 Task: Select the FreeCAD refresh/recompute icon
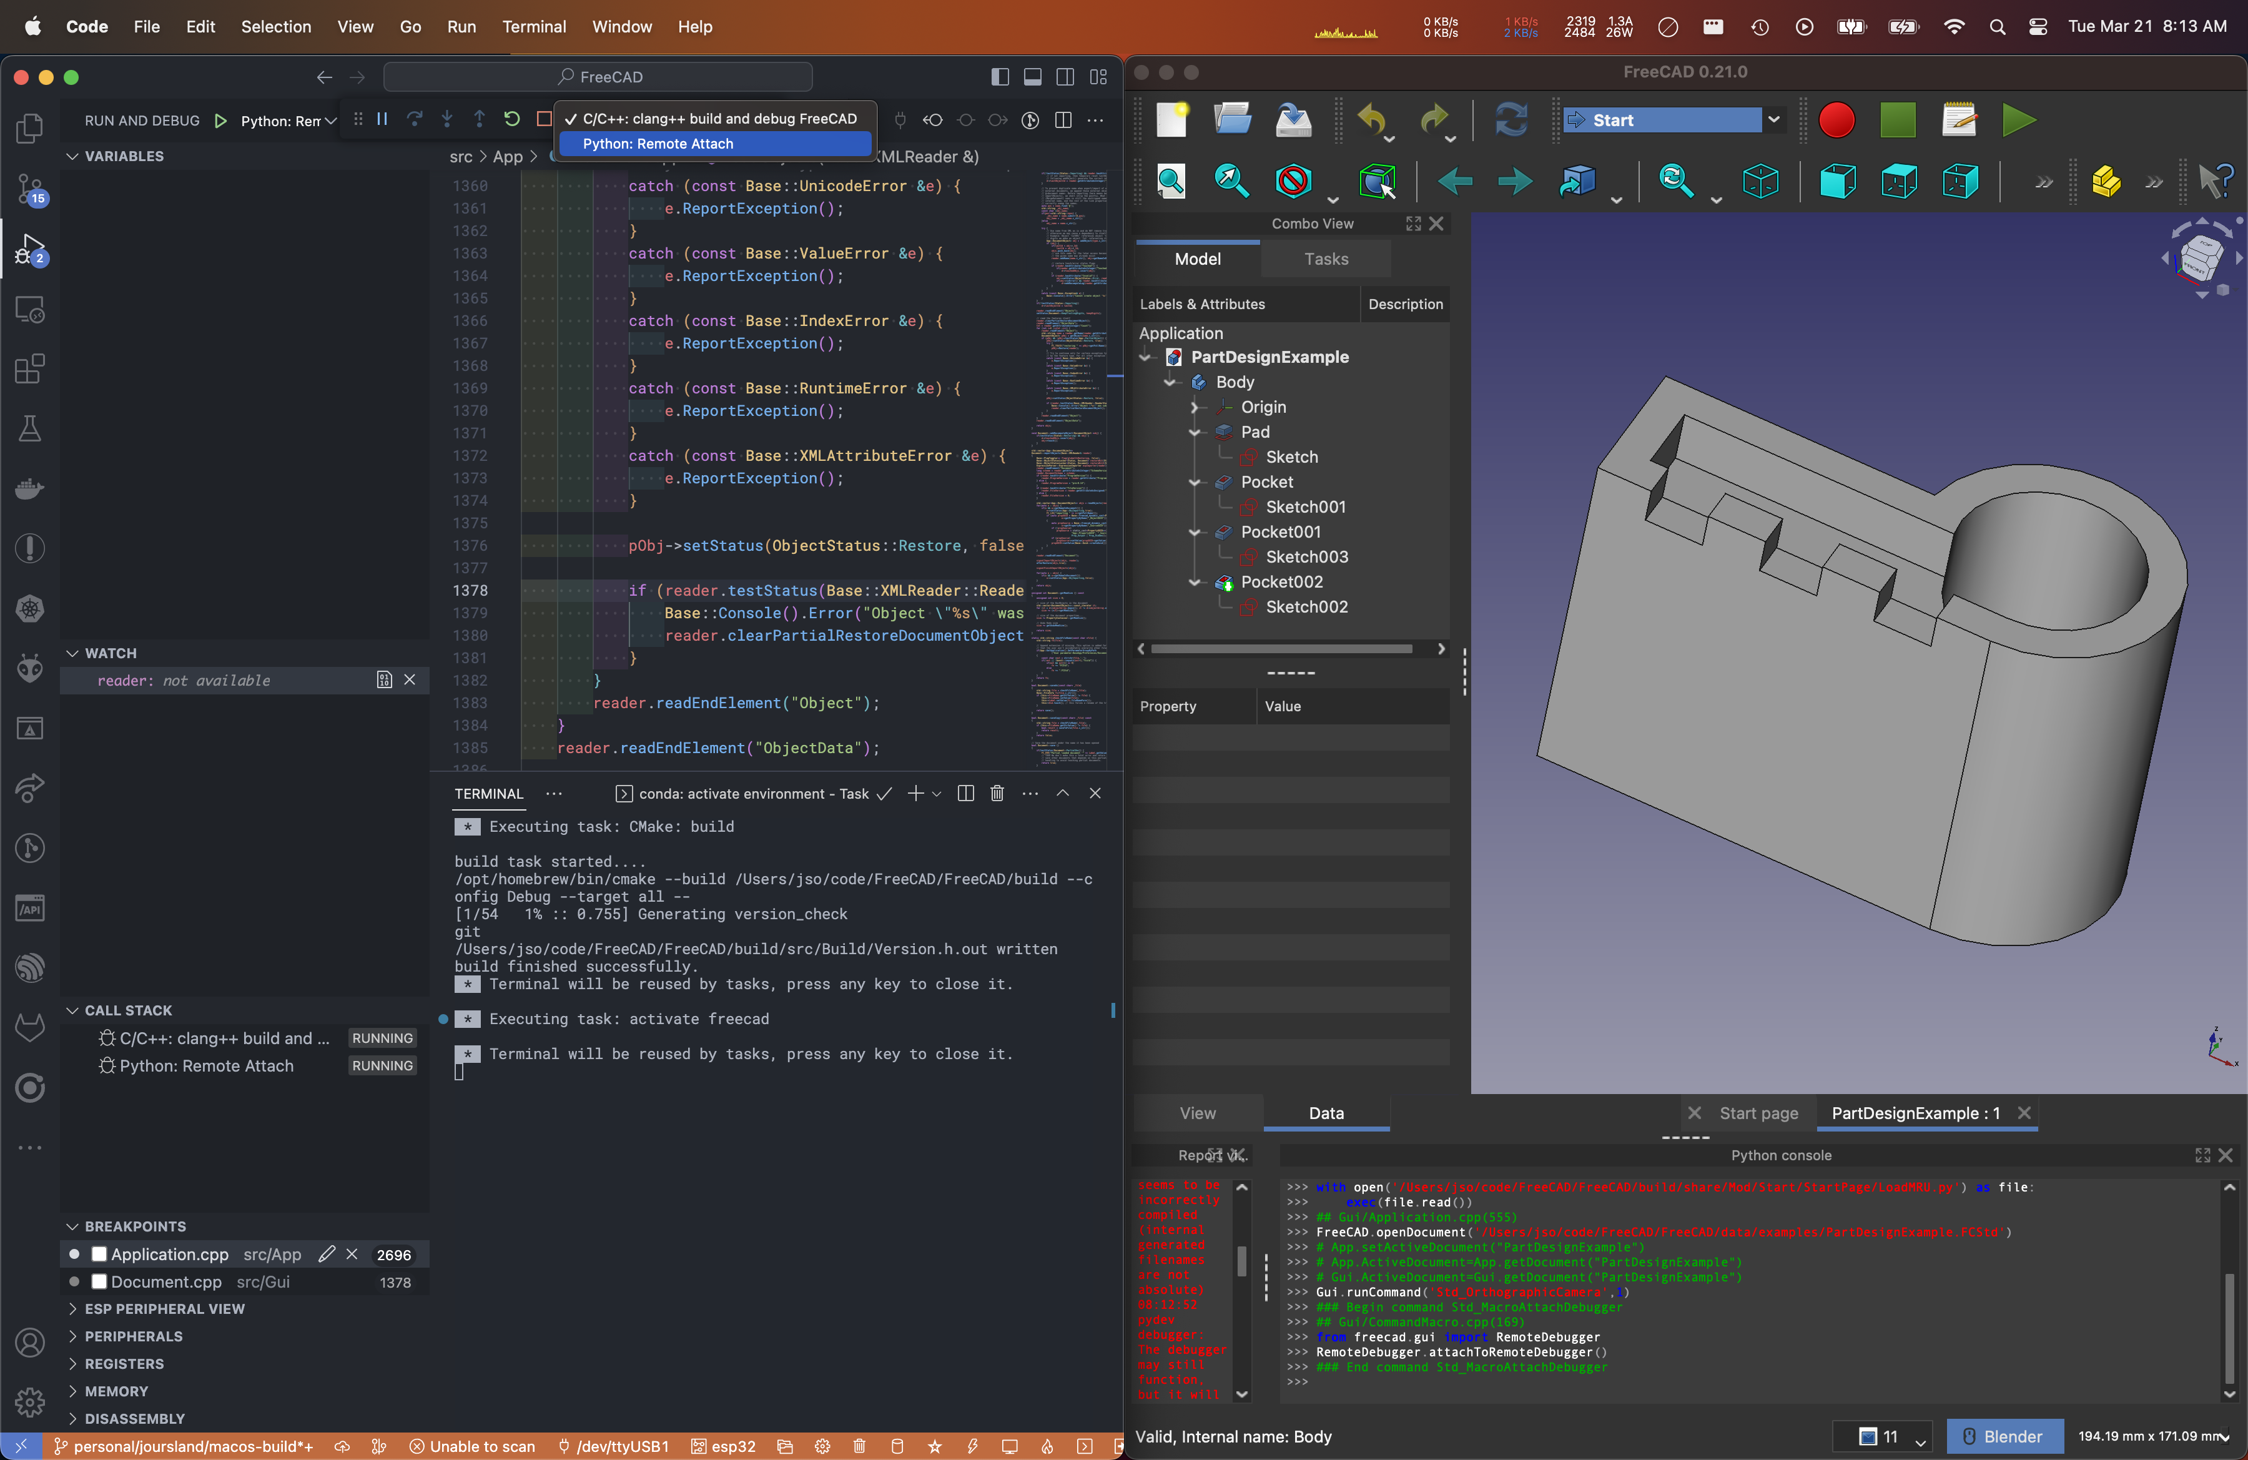point(1511,120)
